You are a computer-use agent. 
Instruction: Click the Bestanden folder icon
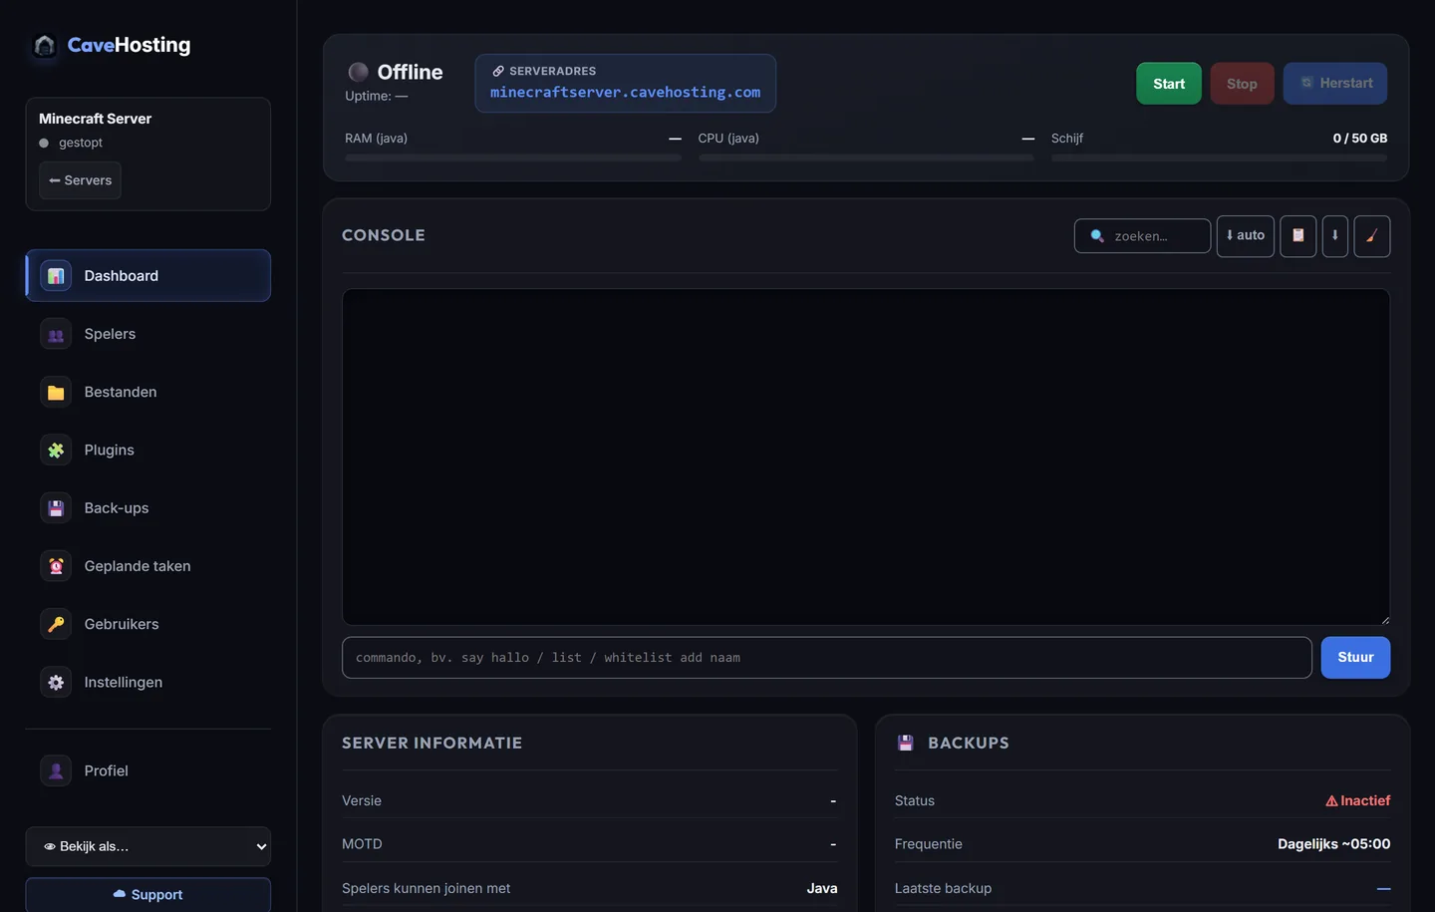click(56, 392)
